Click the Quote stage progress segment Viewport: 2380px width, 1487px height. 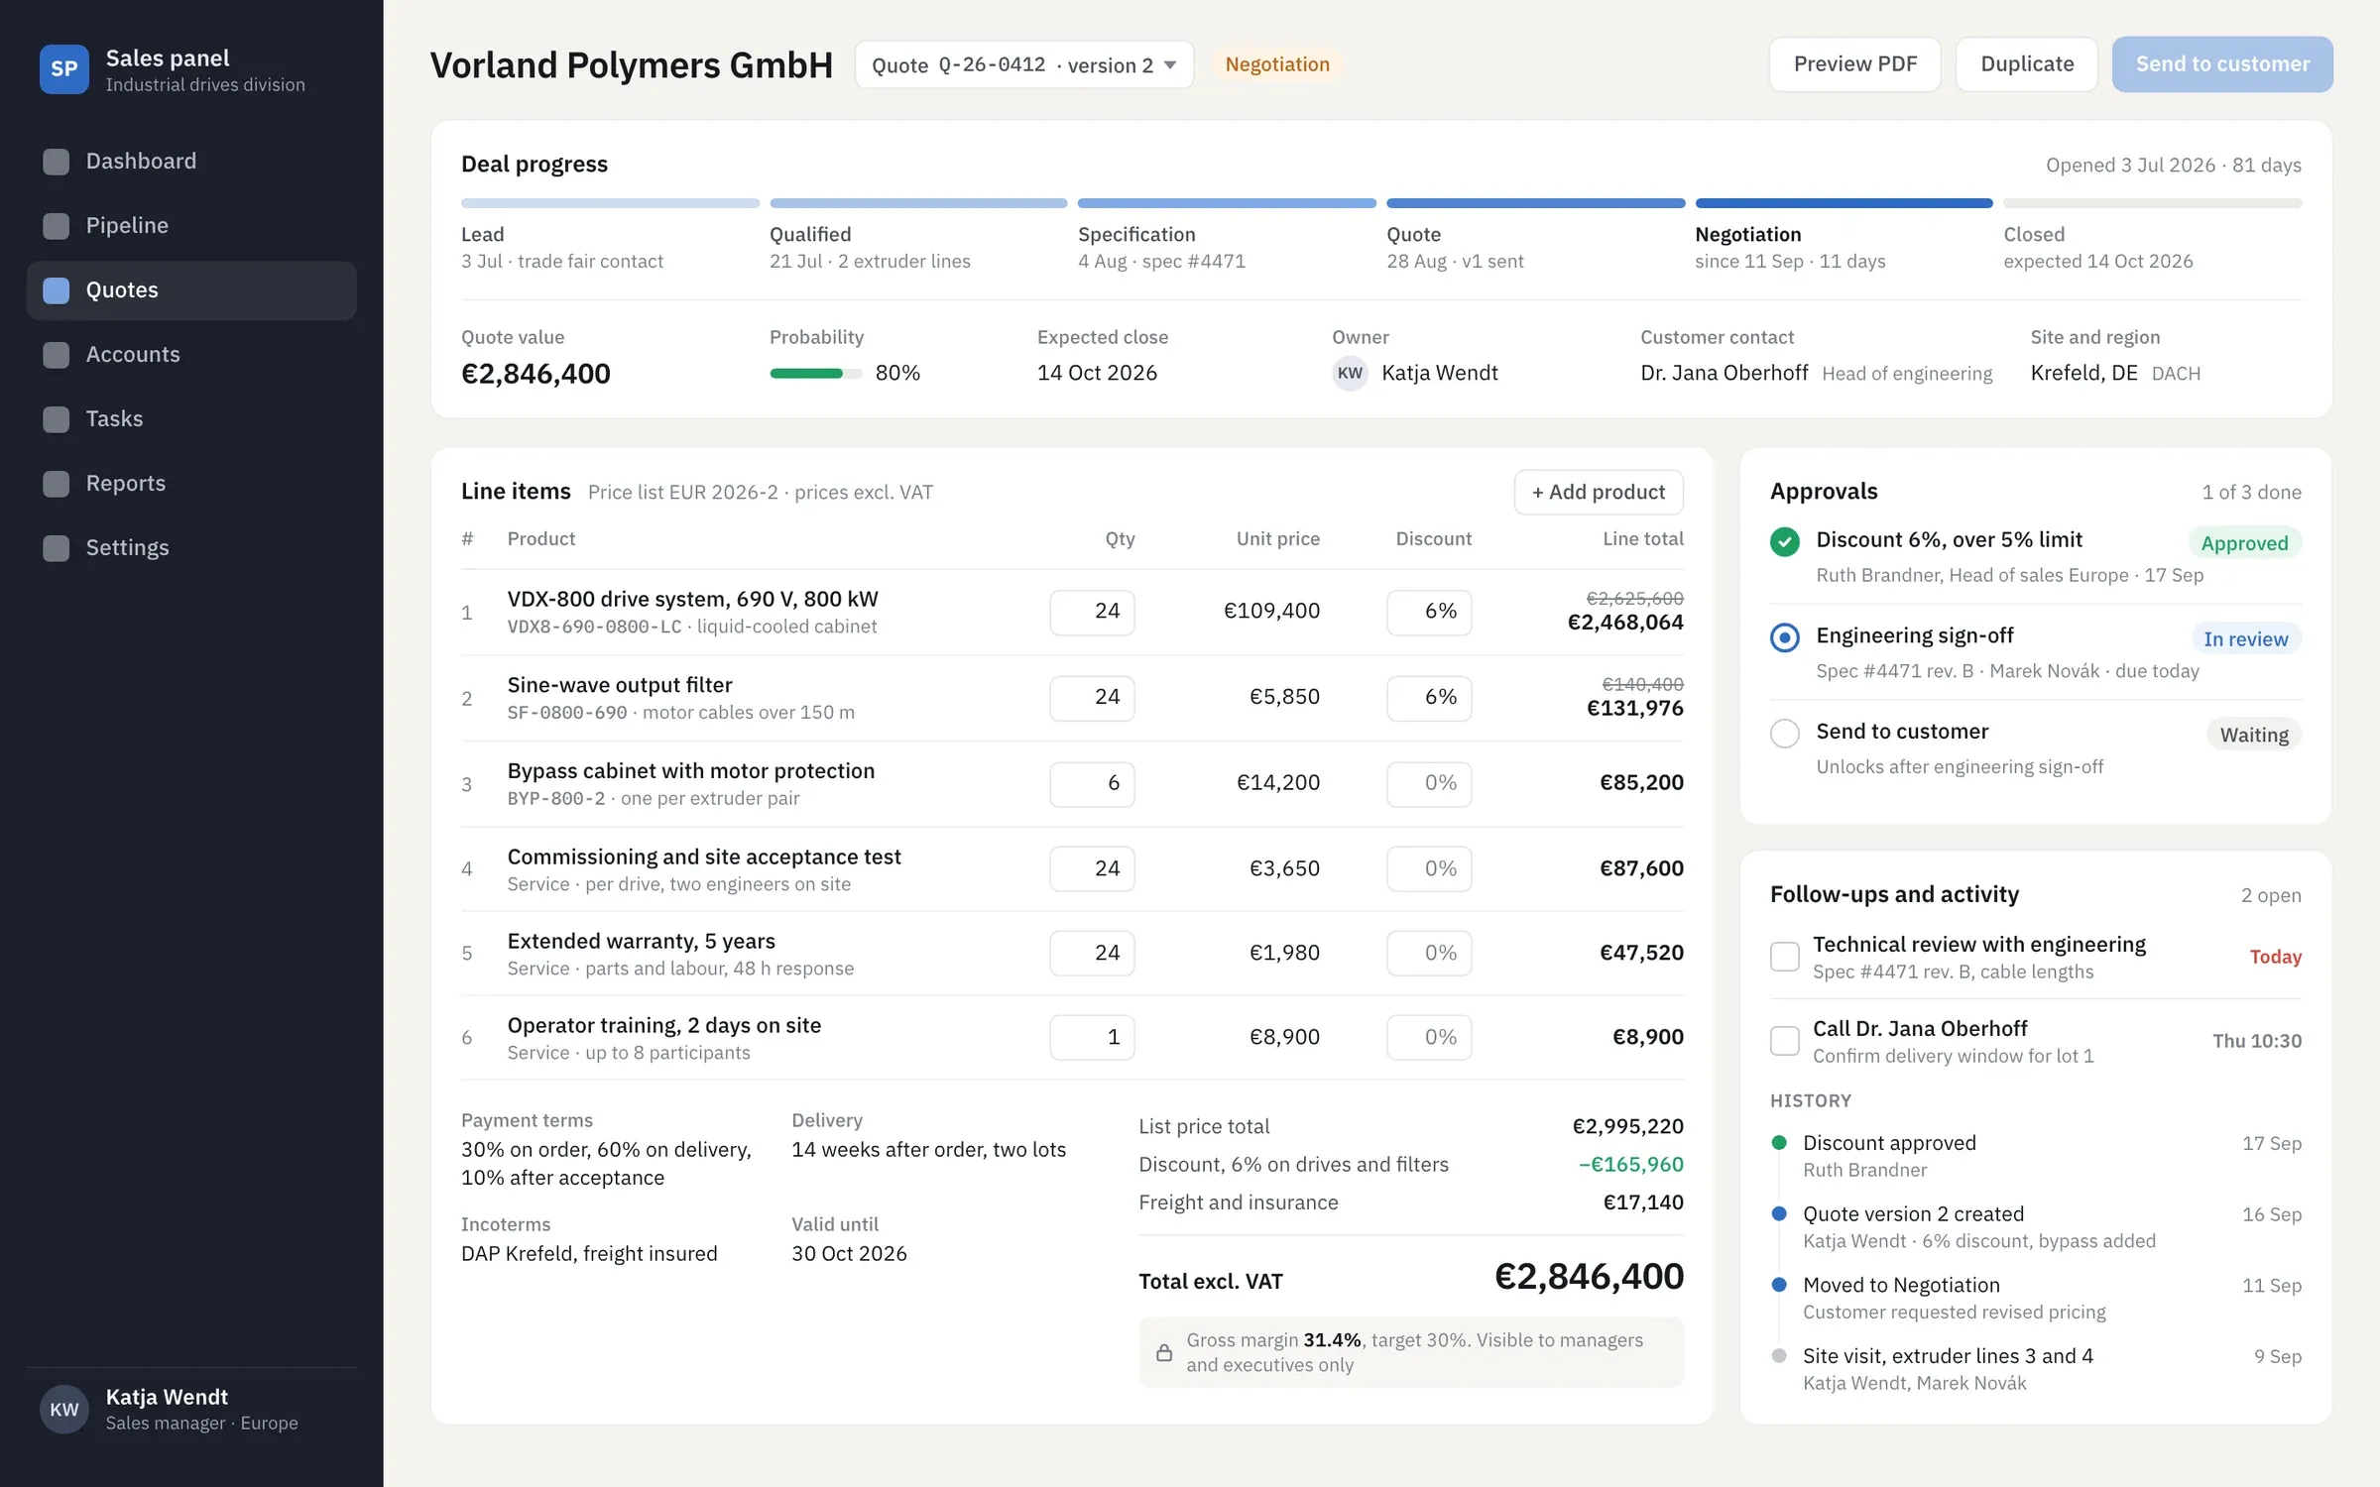click(x=1535, y=203)
